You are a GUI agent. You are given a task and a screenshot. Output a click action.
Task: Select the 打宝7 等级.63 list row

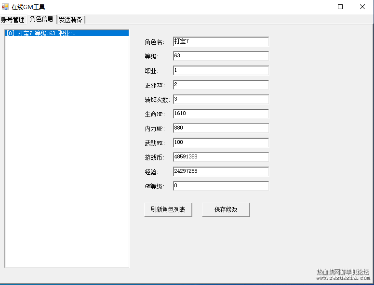[67, 33]
